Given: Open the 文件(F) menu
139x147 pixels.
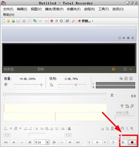Looking at the screenshot, I should click(8, 9).
